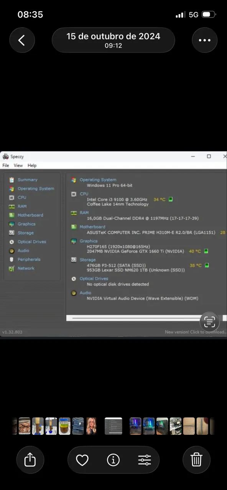227x490 pixels.
Task: Tap the live text scan icon
Action: click(x=210, y=322)
